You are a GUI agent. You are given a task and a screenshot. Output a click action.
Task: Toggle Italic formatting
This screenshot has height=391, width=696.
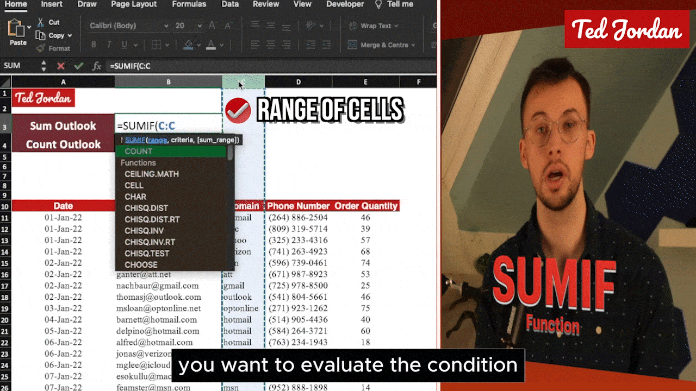tap(109, 45)
